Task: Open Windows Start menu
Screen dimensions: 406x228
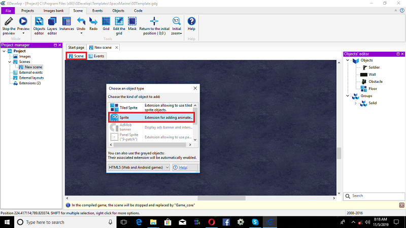Action: [7, 222]
